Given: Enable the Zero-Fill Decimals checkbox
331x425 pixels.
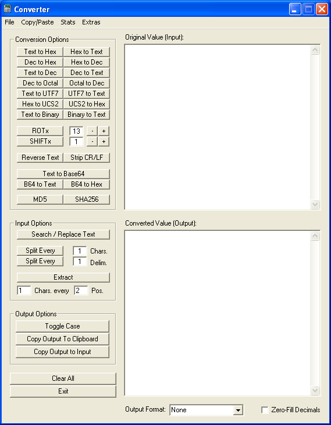Looking at the screenshot, I should pyautogui.click(x=265, y=410).
